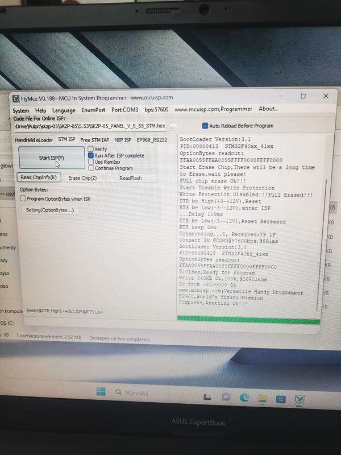
Task: Toggle Auto Reload Before Program checkbox
Action: coord(205,126)
